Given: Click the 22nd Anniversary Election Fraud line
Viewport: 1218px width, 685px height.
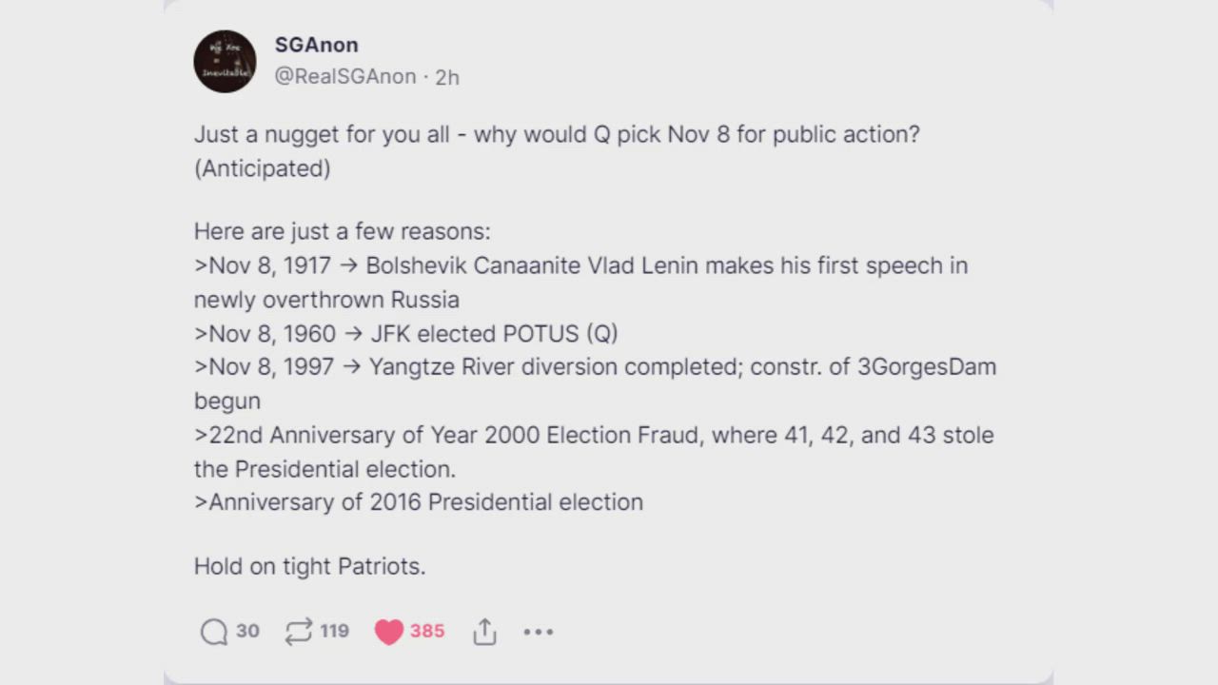Looking at the screenshot, I should point(594,436).
